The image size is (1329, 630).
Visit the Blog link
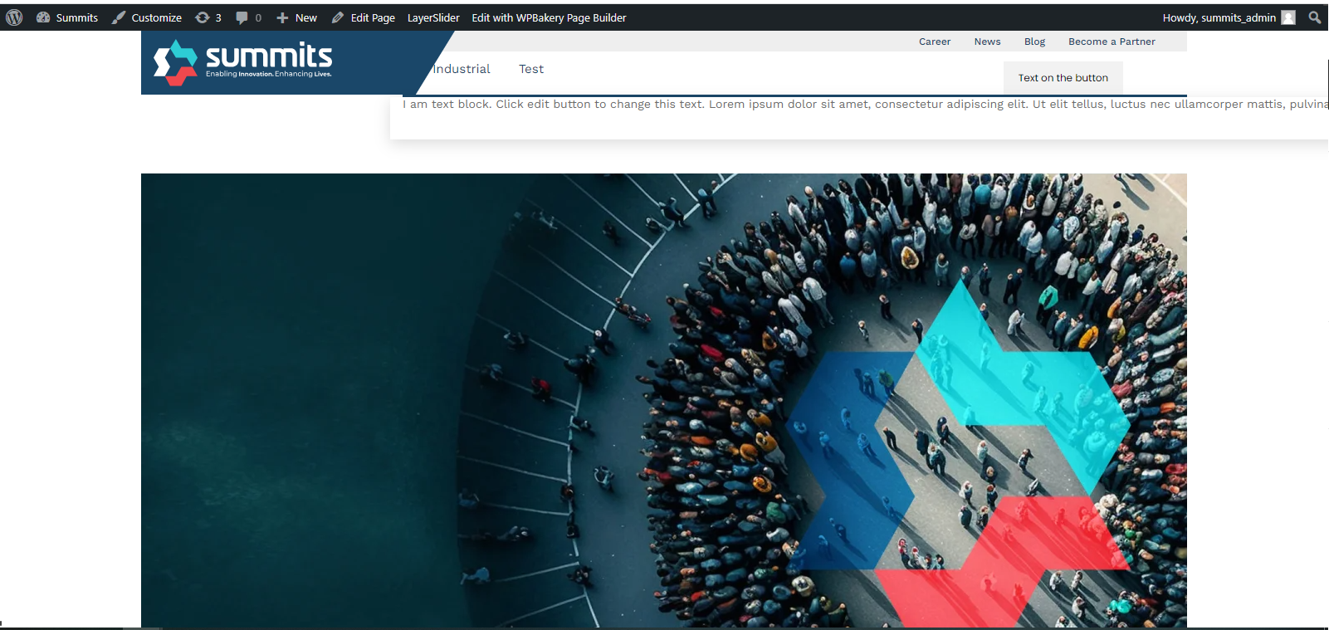[1034, 42]
